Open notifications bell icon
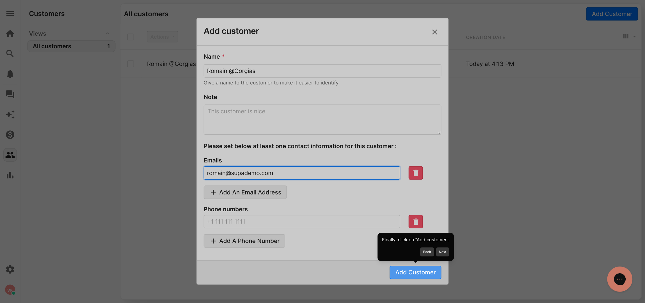The image size is (645, 303). 10,74
